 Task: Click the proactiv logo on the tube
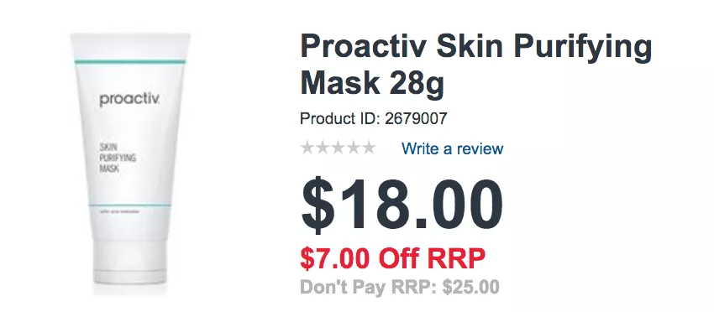pos(129,100)
